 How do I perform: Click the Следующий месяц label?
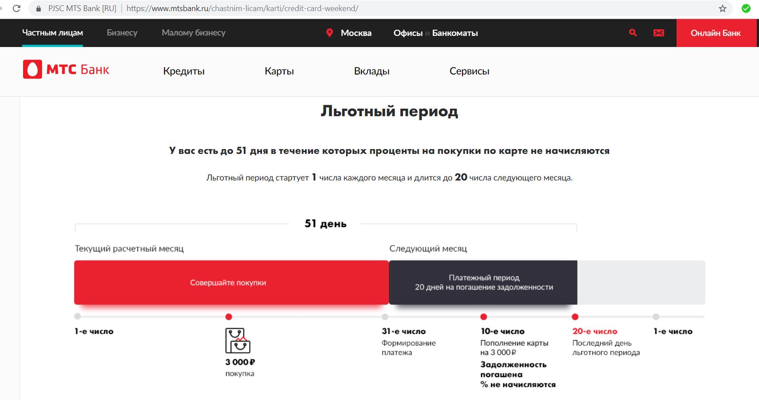coord(428,248)
